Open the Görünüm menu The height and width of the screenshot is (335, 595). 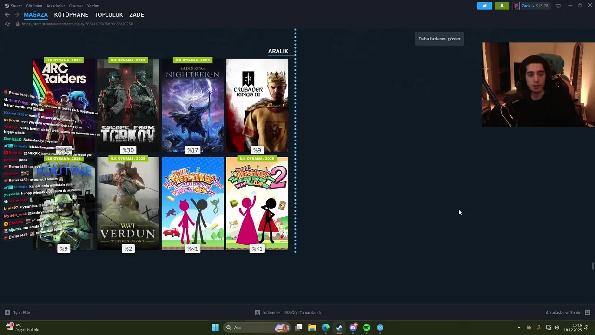(x=34, y=6)
